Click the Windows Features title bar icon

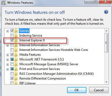[4, 3]
